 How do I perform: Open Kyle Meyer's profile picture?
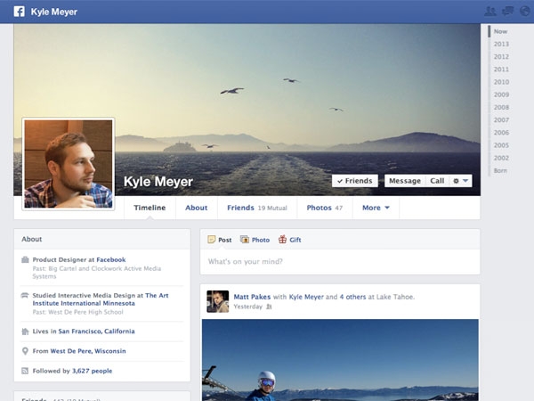click(69, 164)
